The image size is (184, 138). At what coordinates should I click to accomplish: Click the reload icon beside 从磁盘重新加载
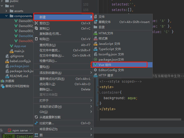pos(36,117)
